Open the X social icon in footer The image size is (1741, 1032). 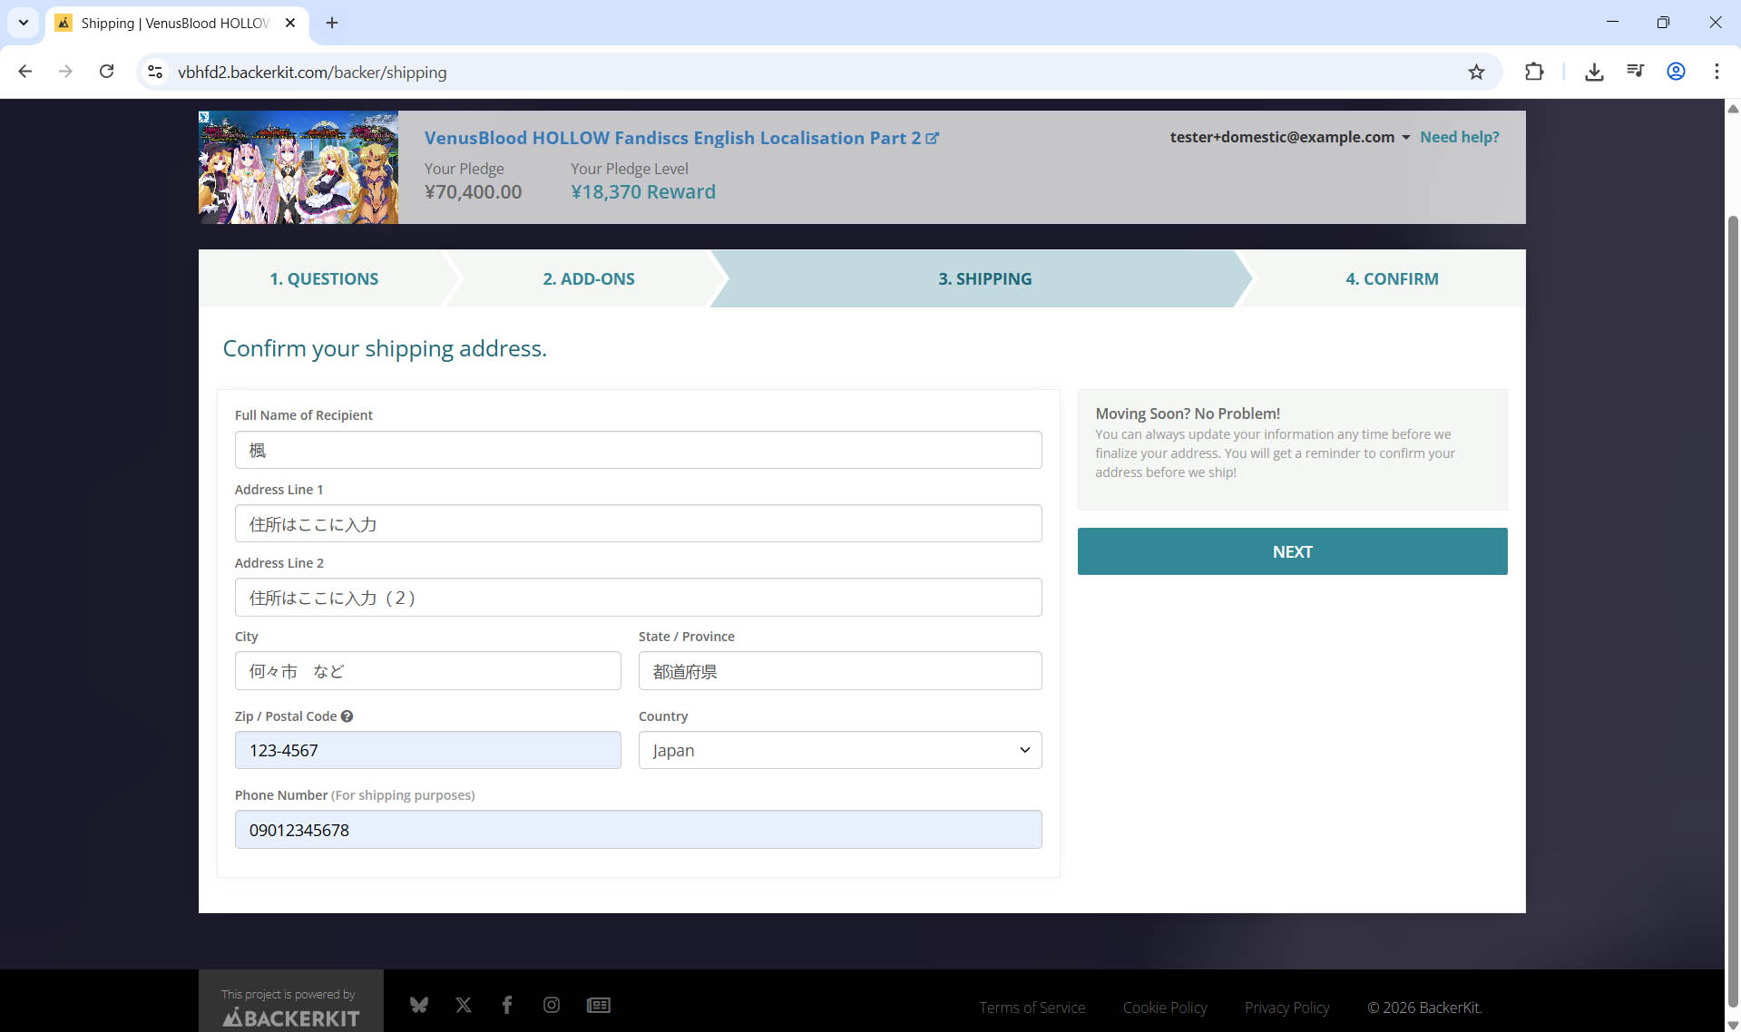click(464, 1005)
